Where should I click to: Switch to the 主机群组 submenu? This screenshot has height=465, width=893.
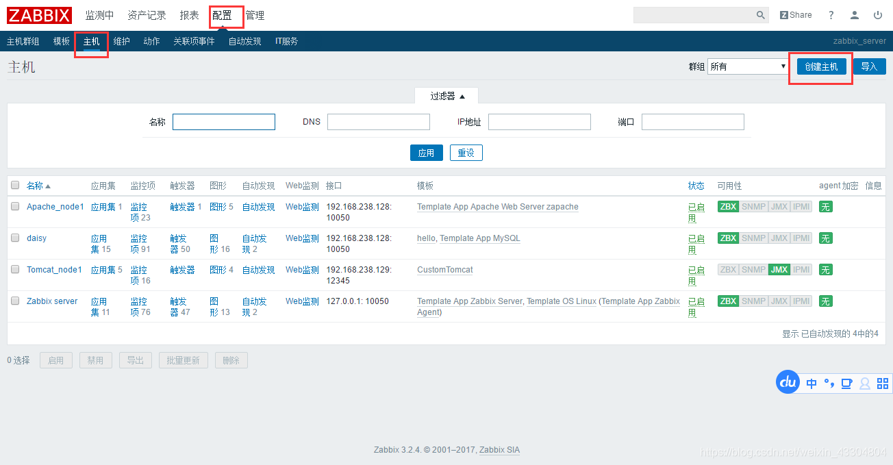click(23, 41)
